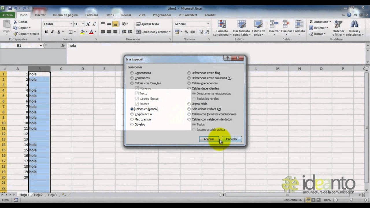Click the column D header
Viewport: 370px width, 208px height.
[x=83, y=69]
